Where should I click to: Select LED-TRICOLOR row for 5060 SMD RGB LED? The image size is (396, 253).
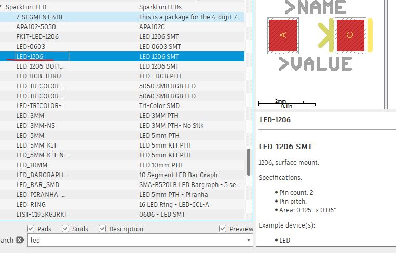click(122, 96)
